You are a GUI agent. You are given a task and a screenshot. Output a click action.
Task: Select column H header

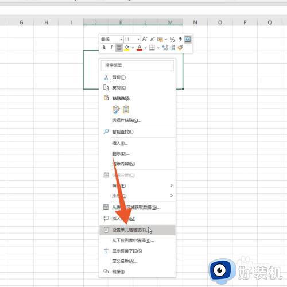46,22
